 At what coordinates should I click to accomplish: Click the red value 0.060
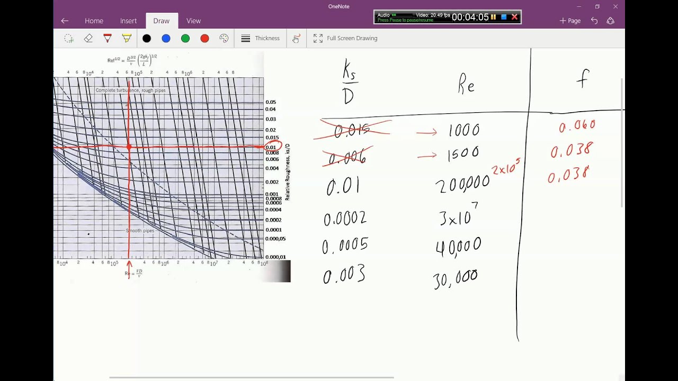[x=577, y=126]
